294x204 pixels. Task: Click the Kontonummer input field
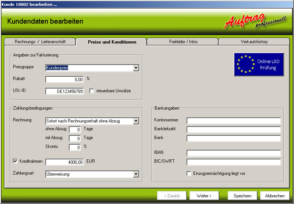coord(234,121)
